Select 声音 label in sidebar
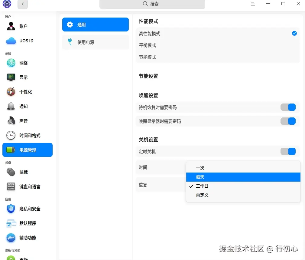The height and width of the screenshot is (260, 305). 24,121
